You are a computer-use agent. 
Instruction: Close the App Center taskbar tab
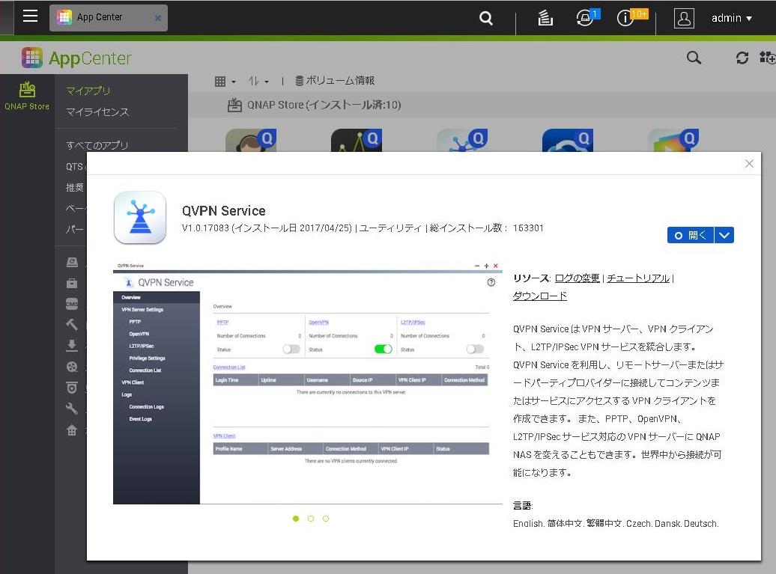[x=158, y=18]
